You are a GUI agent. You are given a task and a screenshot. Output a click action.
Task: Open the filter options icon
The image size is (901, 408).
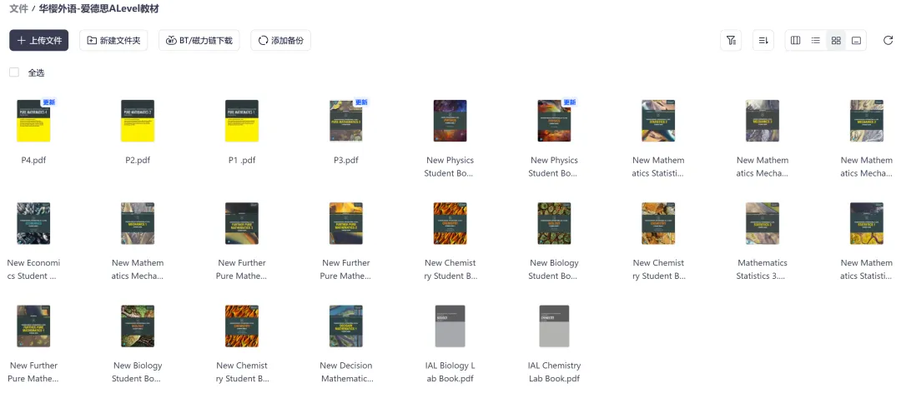click(x=731, y=40)
